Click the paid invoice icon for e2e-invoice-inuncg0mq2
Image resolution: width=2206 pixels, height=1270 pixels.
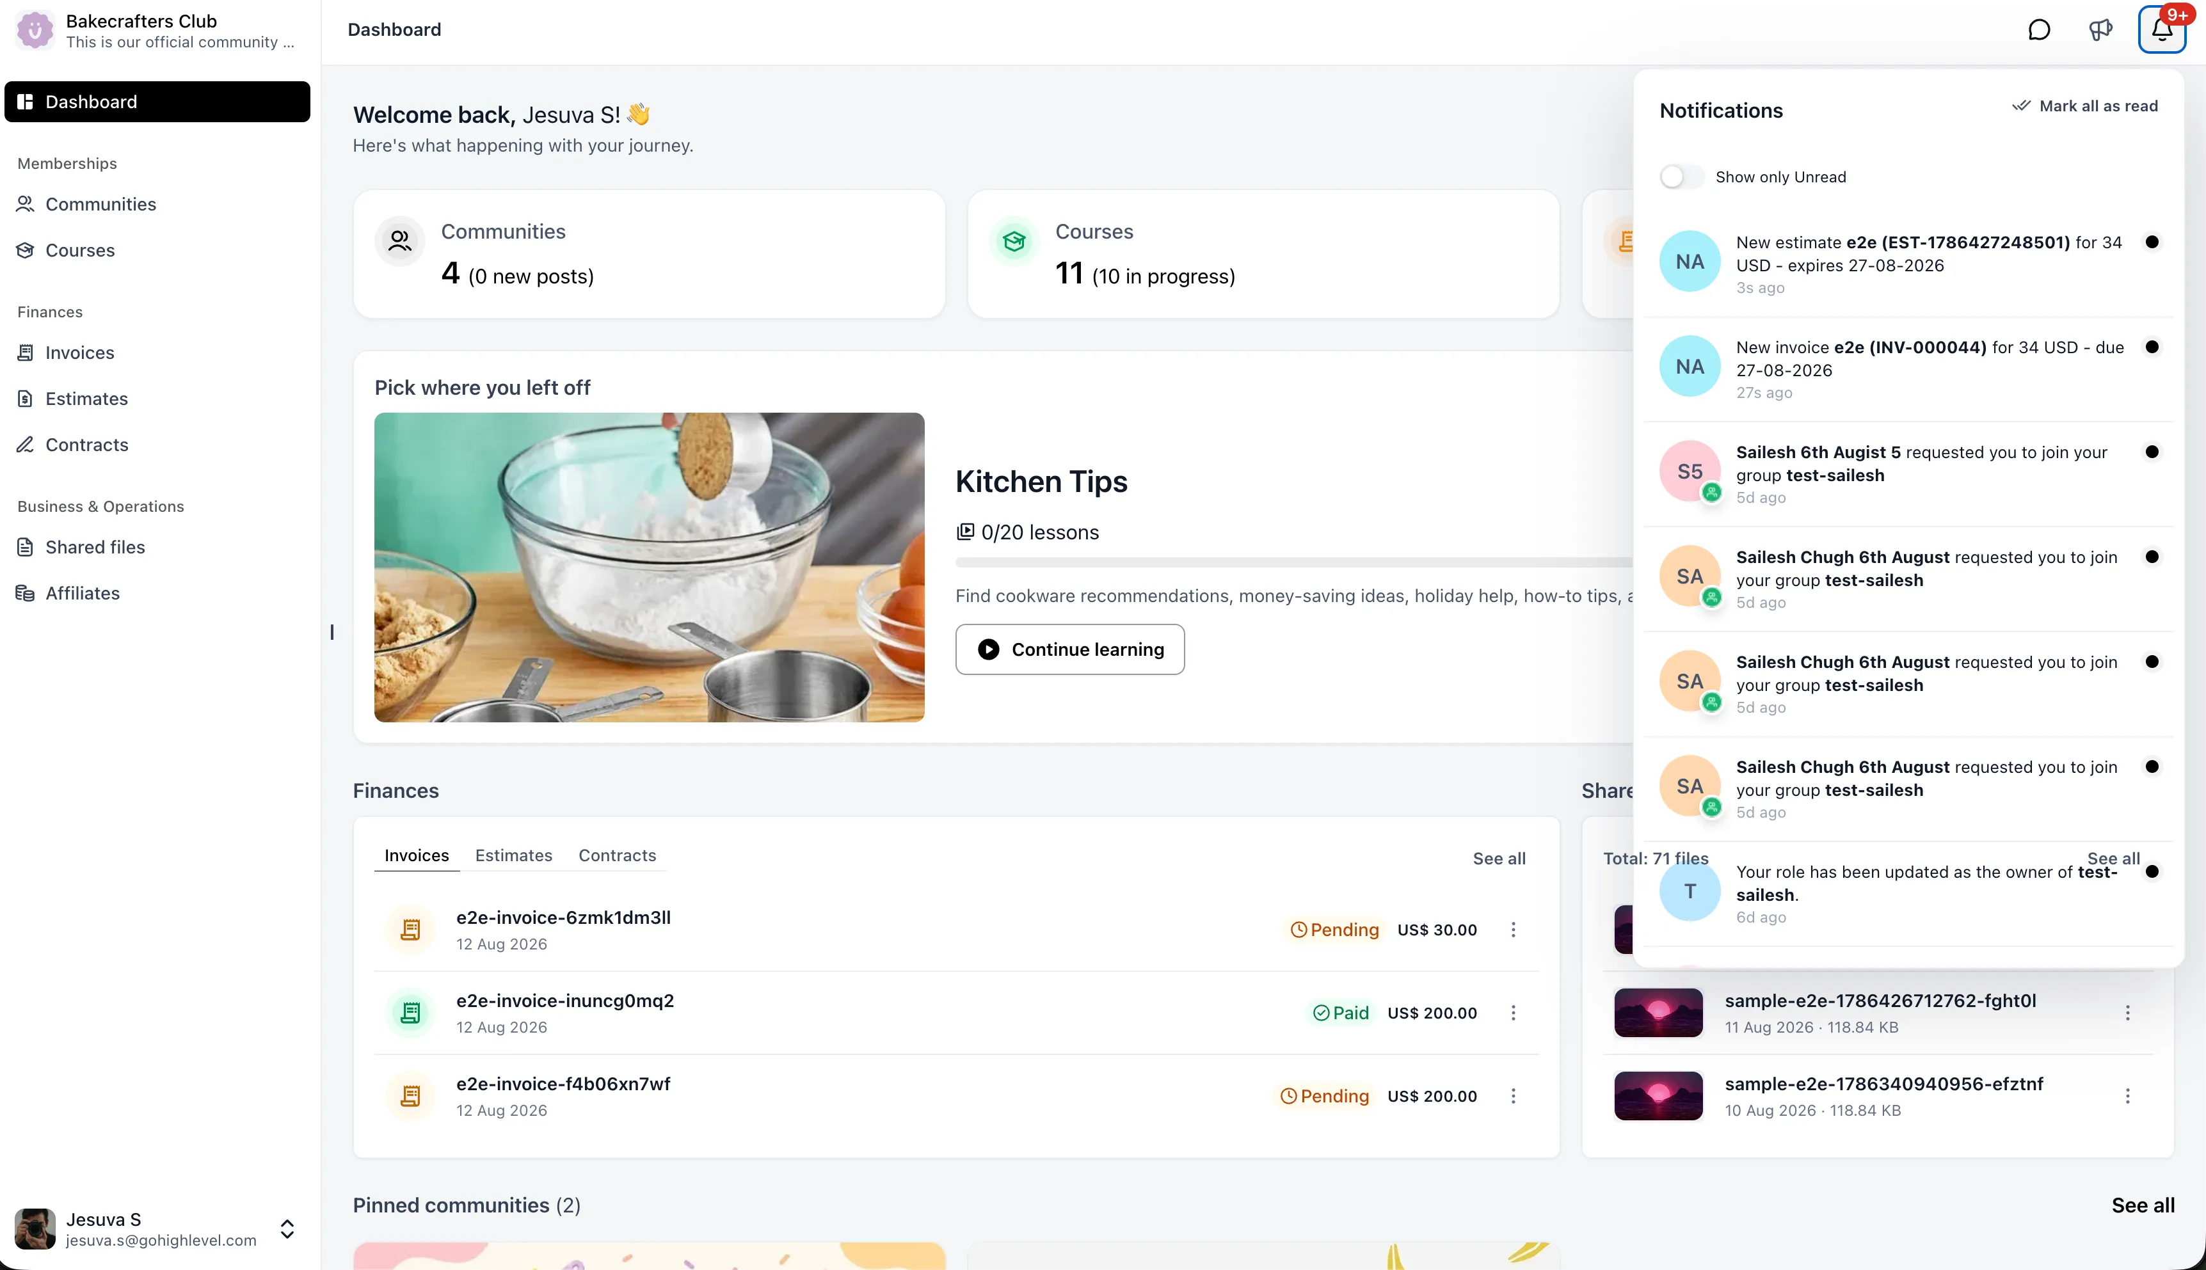(410, 1013)
